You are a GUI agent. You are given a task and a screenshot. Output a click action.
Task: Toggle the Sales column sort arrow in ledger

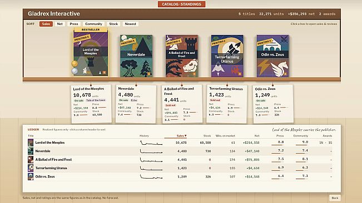181,136
